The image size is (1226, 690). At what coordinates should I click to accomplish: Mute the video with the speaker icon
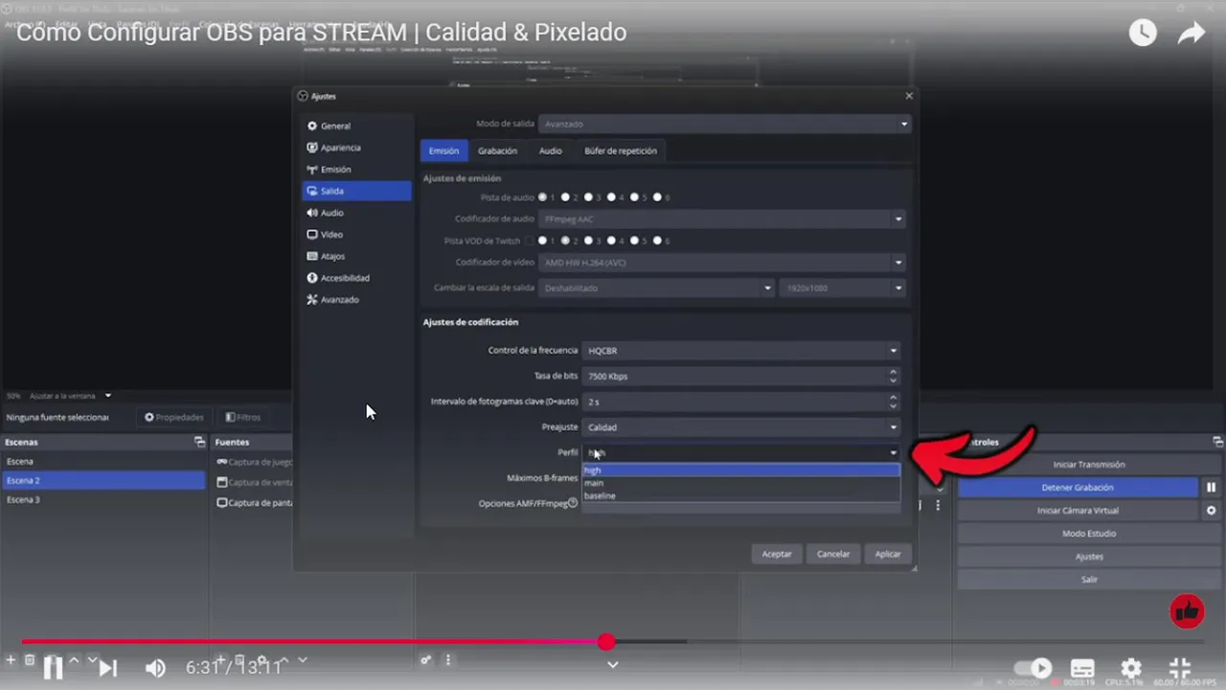[155, 668]
